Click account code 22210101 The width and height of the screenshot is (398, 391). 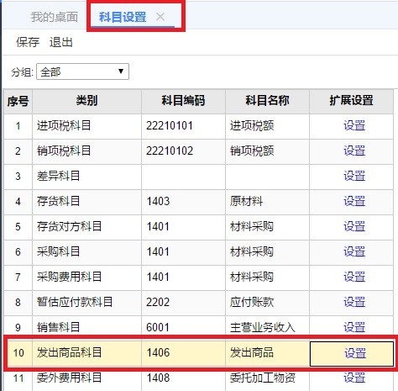tap(170, 125)
